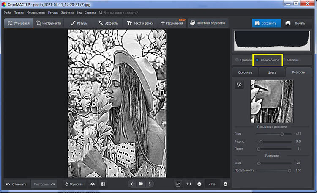The width and height of the screenshot is (317, 193).
Task: Zoom in with the plus icon
Action: [225, 184]
